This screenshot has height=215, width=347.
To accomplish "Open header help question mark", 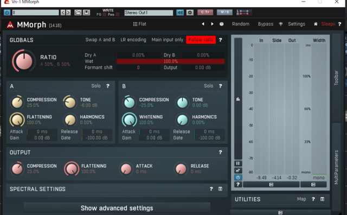I will [x=340, y=24].
